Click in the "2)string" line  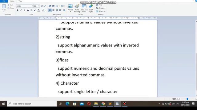(63, 37)
